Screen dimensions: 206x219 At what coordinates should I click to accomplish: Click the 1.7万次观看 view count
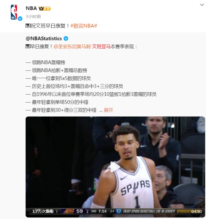coord(43,211)
